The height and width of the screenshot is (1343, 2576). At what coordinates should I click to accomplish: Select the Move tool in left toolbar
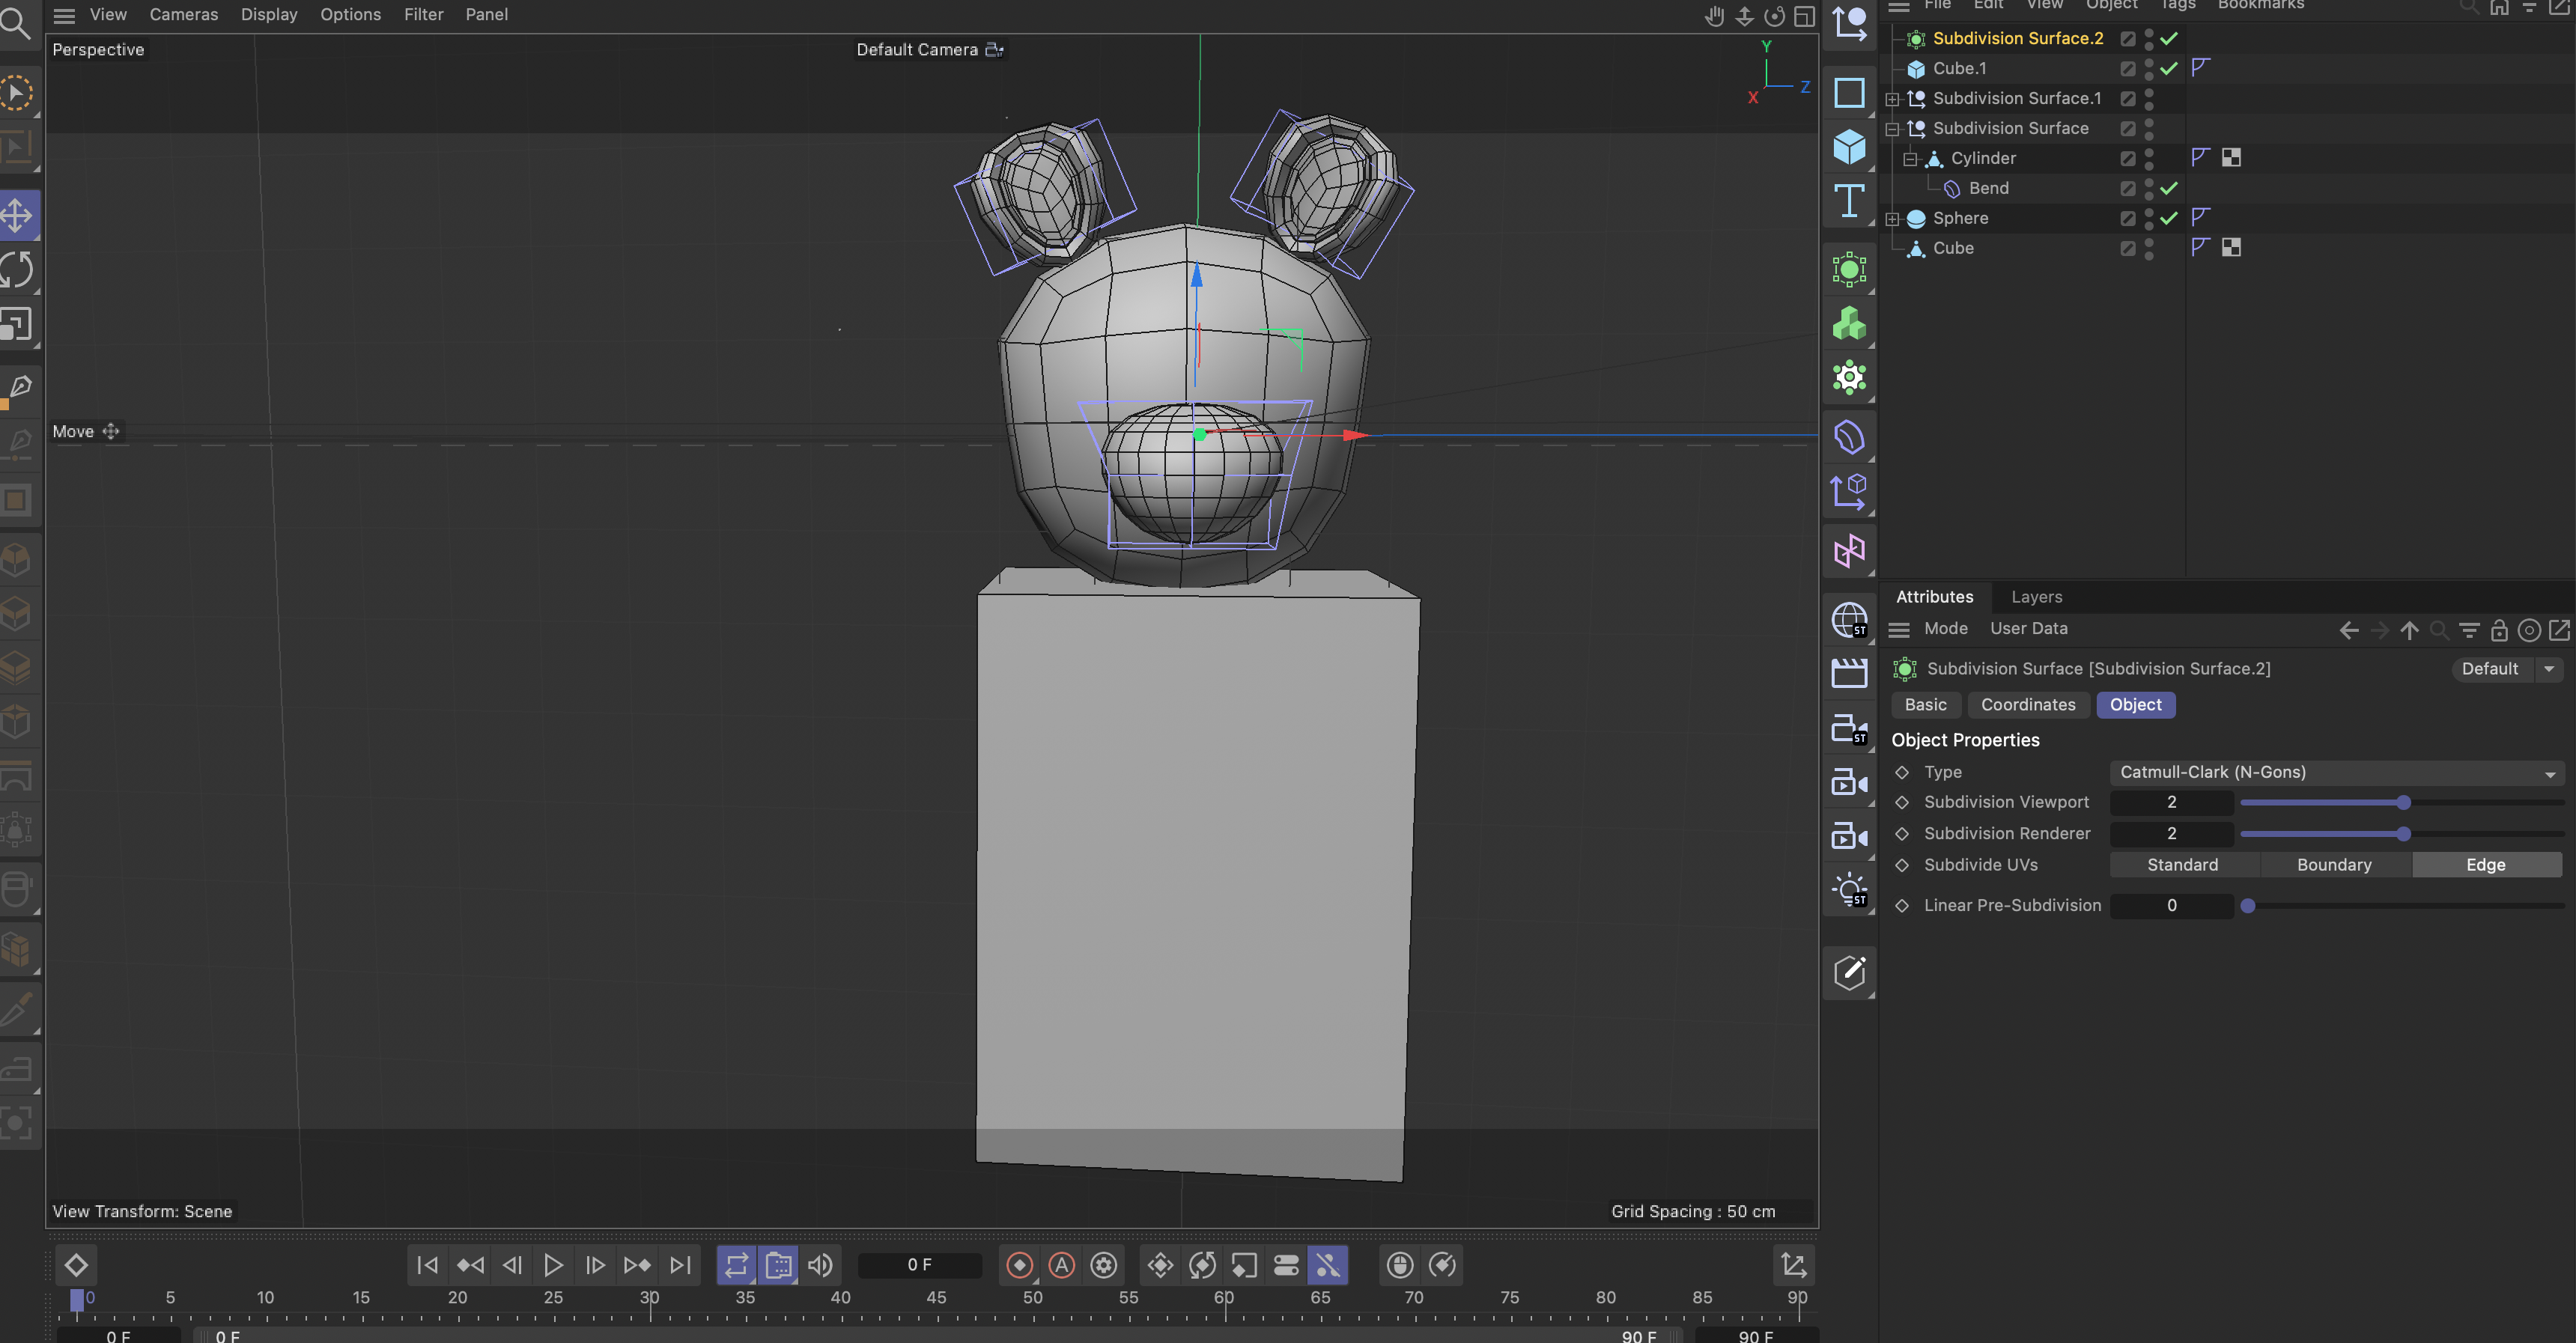(17, 215)
